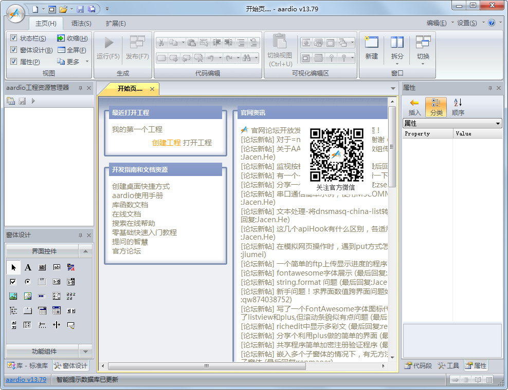Pick the static text label control (A)
The image size is (508, 390).
pos(28,267)
